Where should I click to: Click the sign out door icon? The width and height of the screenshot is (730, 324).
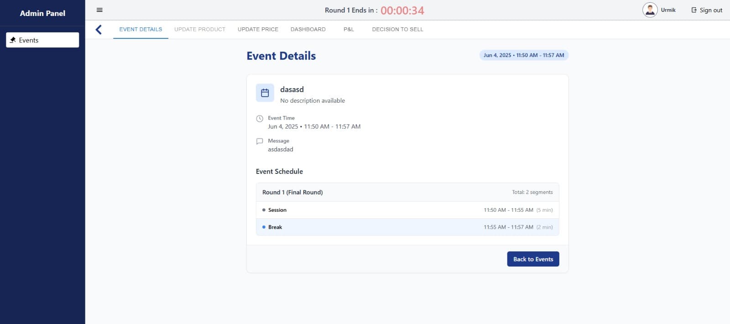point(694,10)
